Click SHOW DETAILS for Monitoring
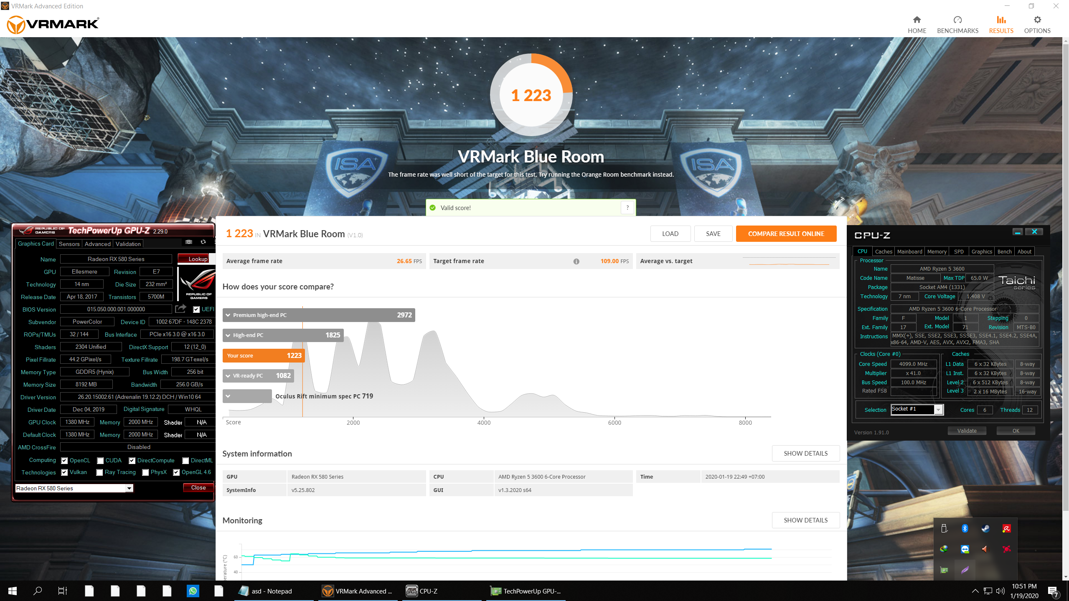This screenshot has height=601, width=1069. (x=805, y=520)
